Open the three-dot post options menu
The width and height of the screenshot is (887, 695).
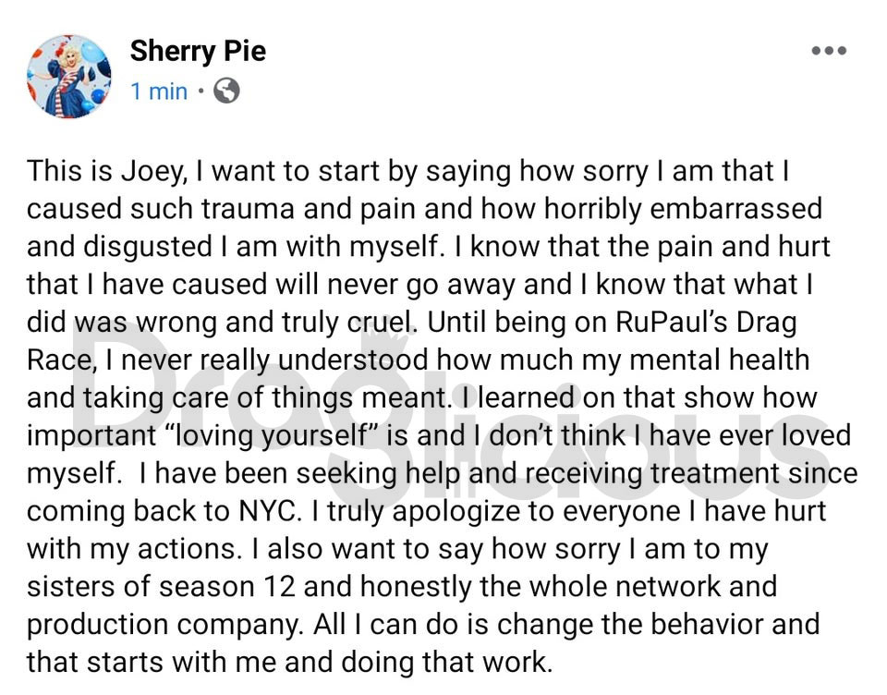pos(829,51)
